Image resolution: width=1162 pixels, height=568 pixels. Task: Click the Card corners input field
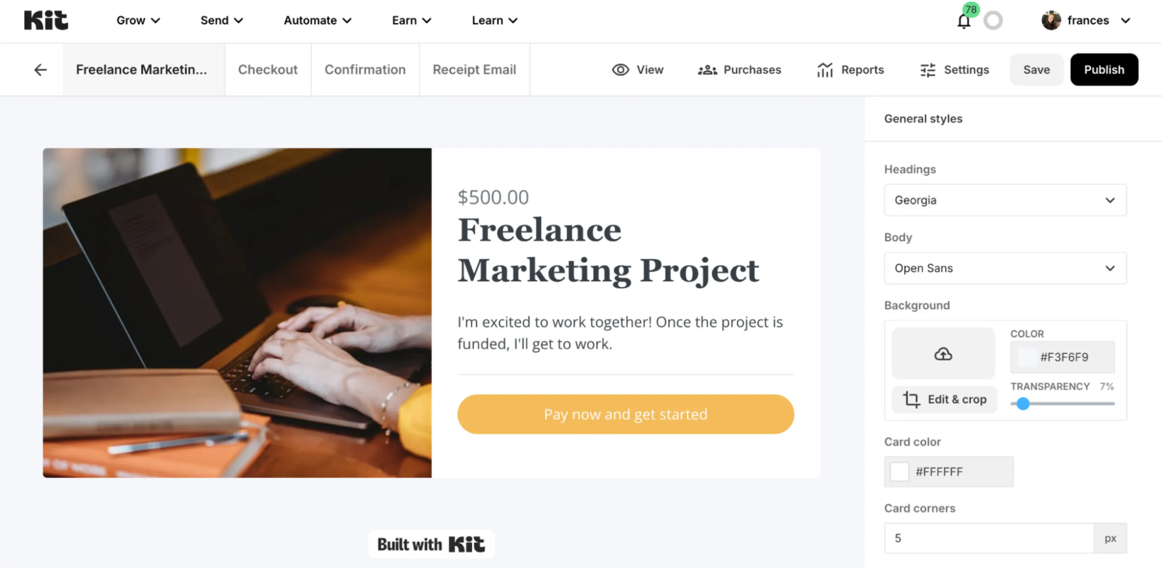click(x=989, y=538)
